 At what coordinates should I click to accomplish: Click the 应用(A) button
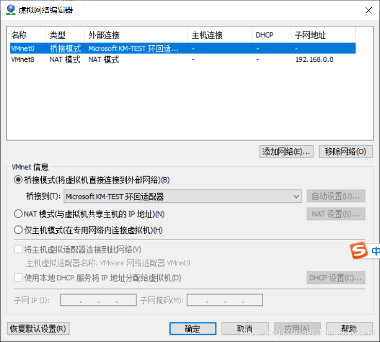click(297, 329)
